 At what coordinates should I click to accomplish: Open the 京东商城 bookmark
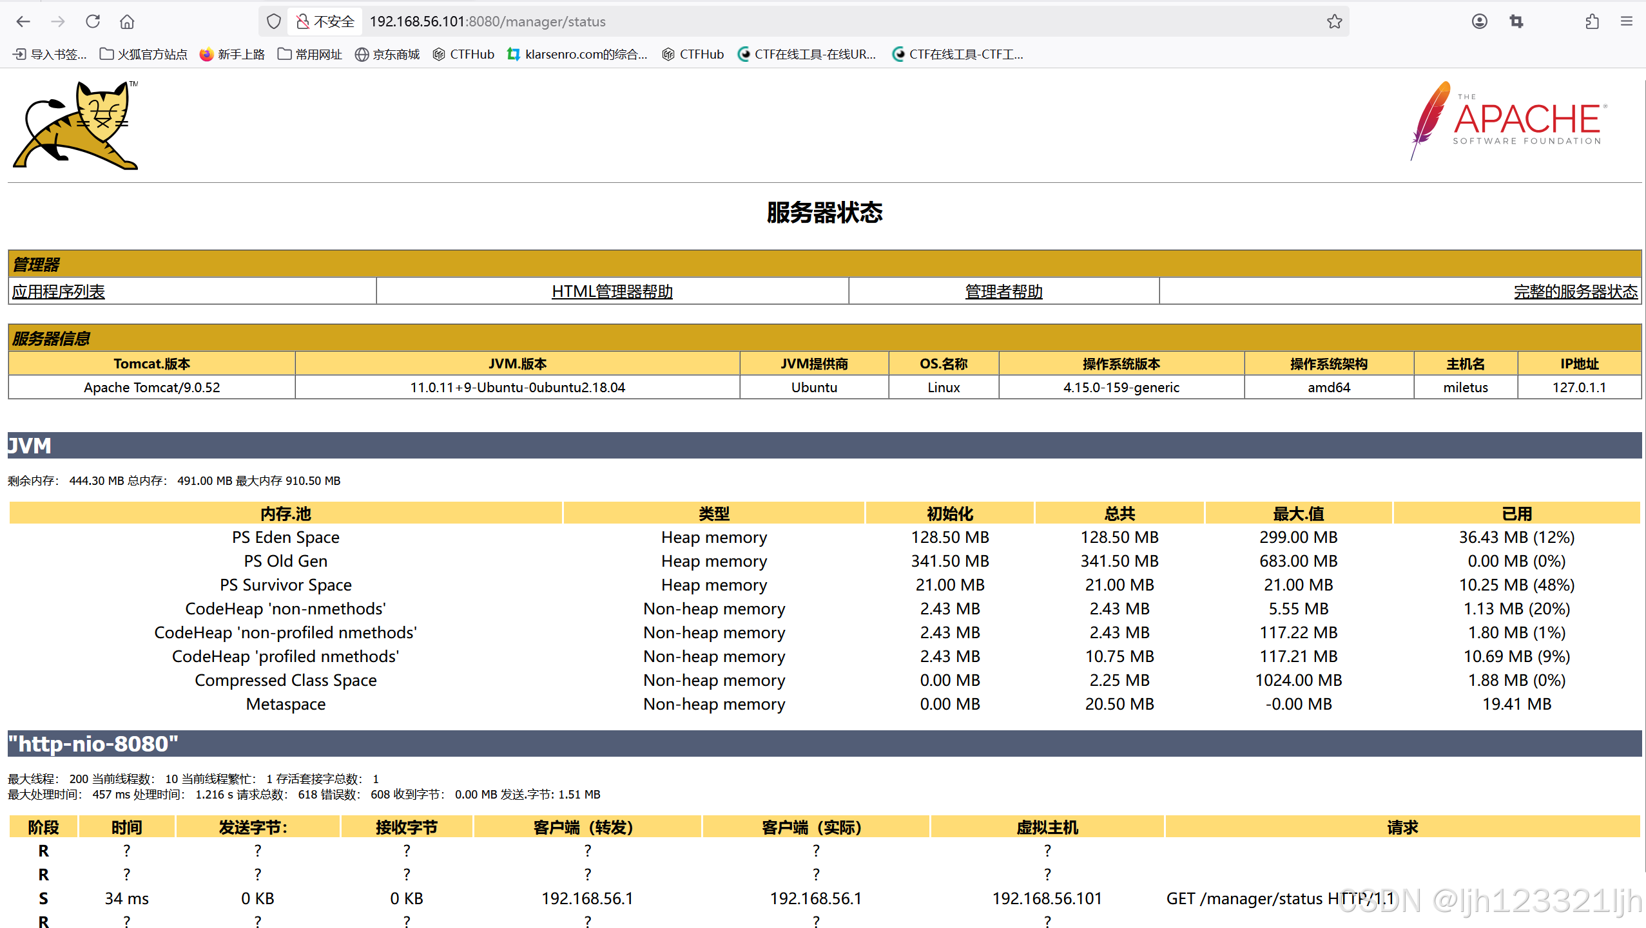pyautogui.click(x=387, y=54)
